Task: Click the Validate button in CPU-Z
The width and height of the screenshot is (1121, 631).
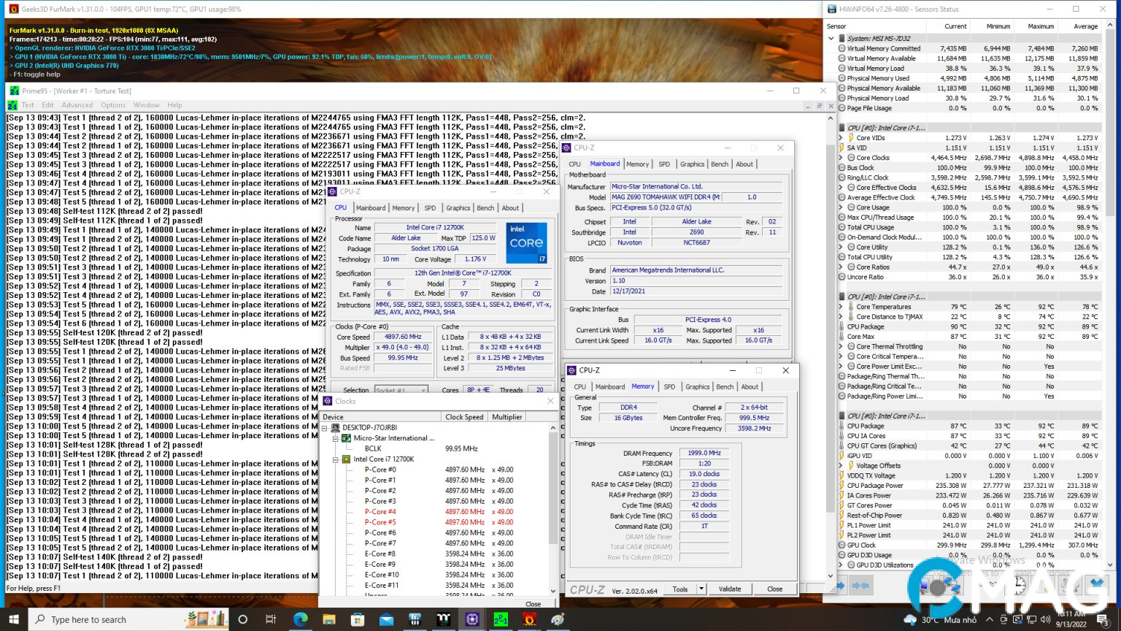Action: (x=730, y=589)
